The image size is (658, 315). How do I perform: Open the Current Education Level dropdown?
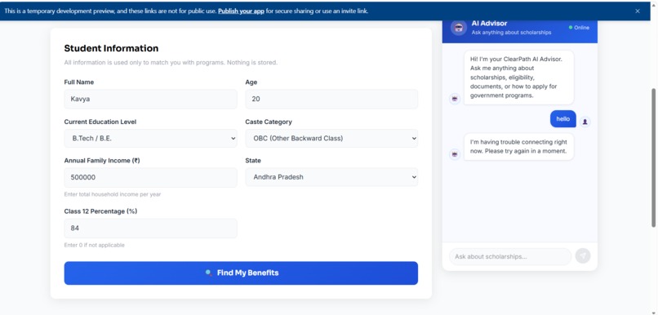pyautogui.click(x=150, y=138)
